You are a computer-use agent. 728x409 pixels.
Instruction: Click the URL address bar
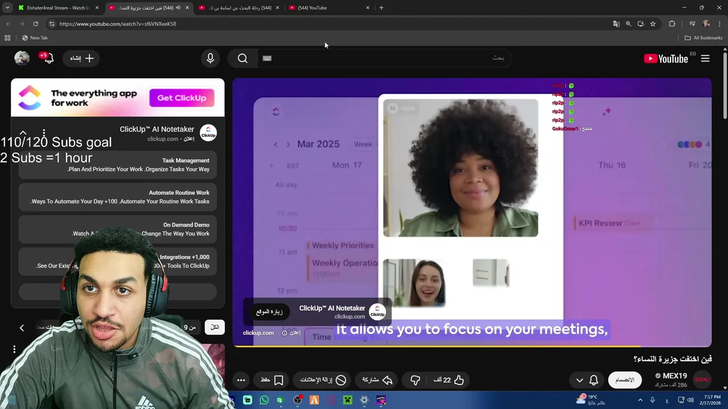pos(330,24)
